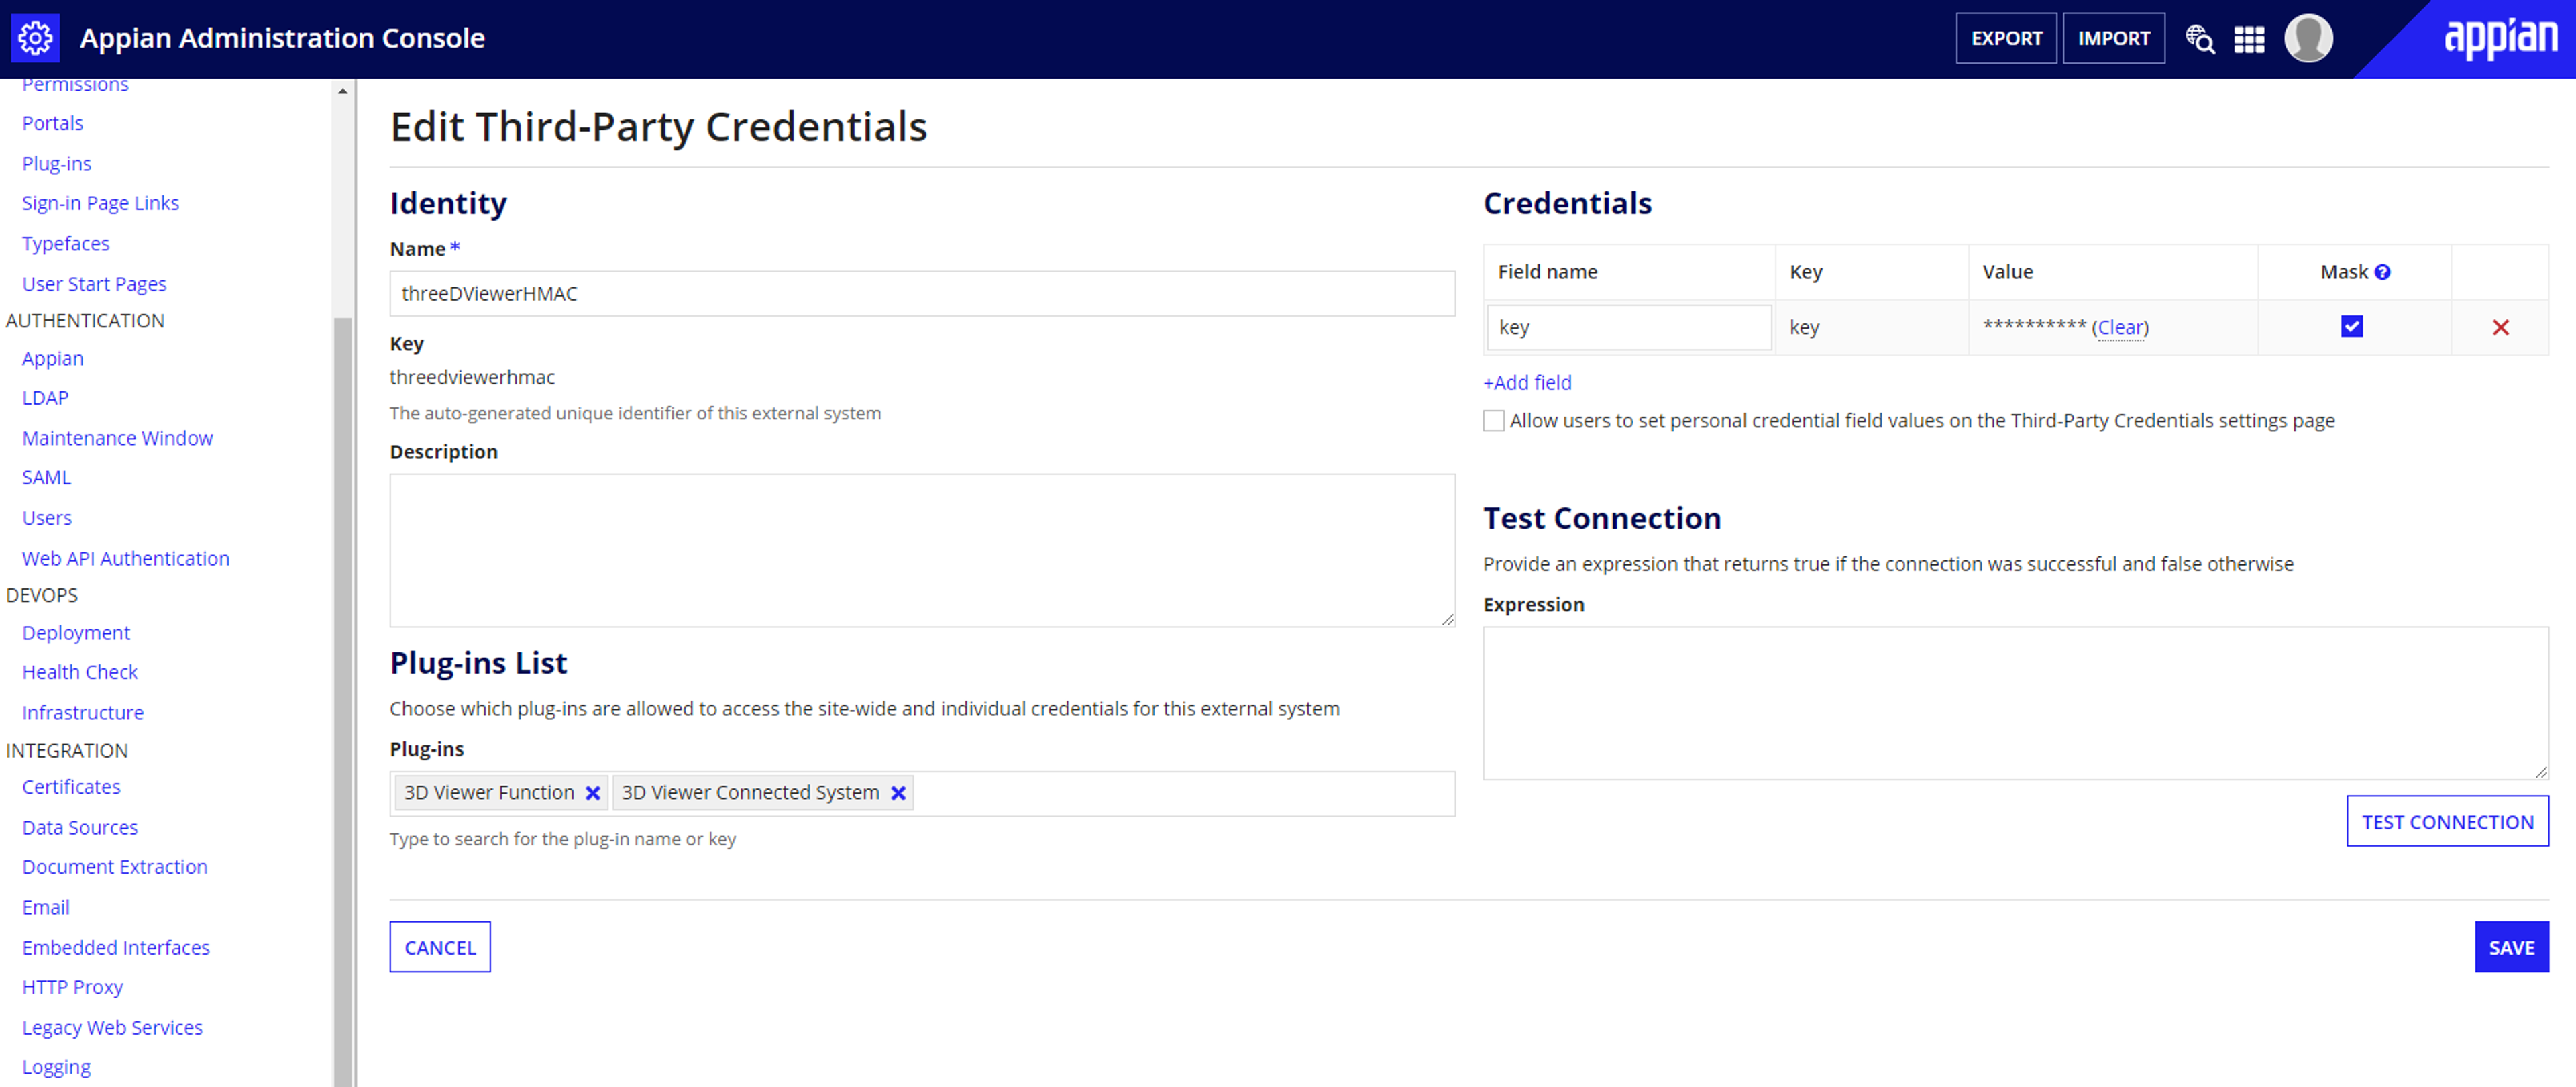Image resolution: width=2576 pixels, height=1087 pixels.
Task: Click the Mask help question icon
Action: click(2382, 272)
